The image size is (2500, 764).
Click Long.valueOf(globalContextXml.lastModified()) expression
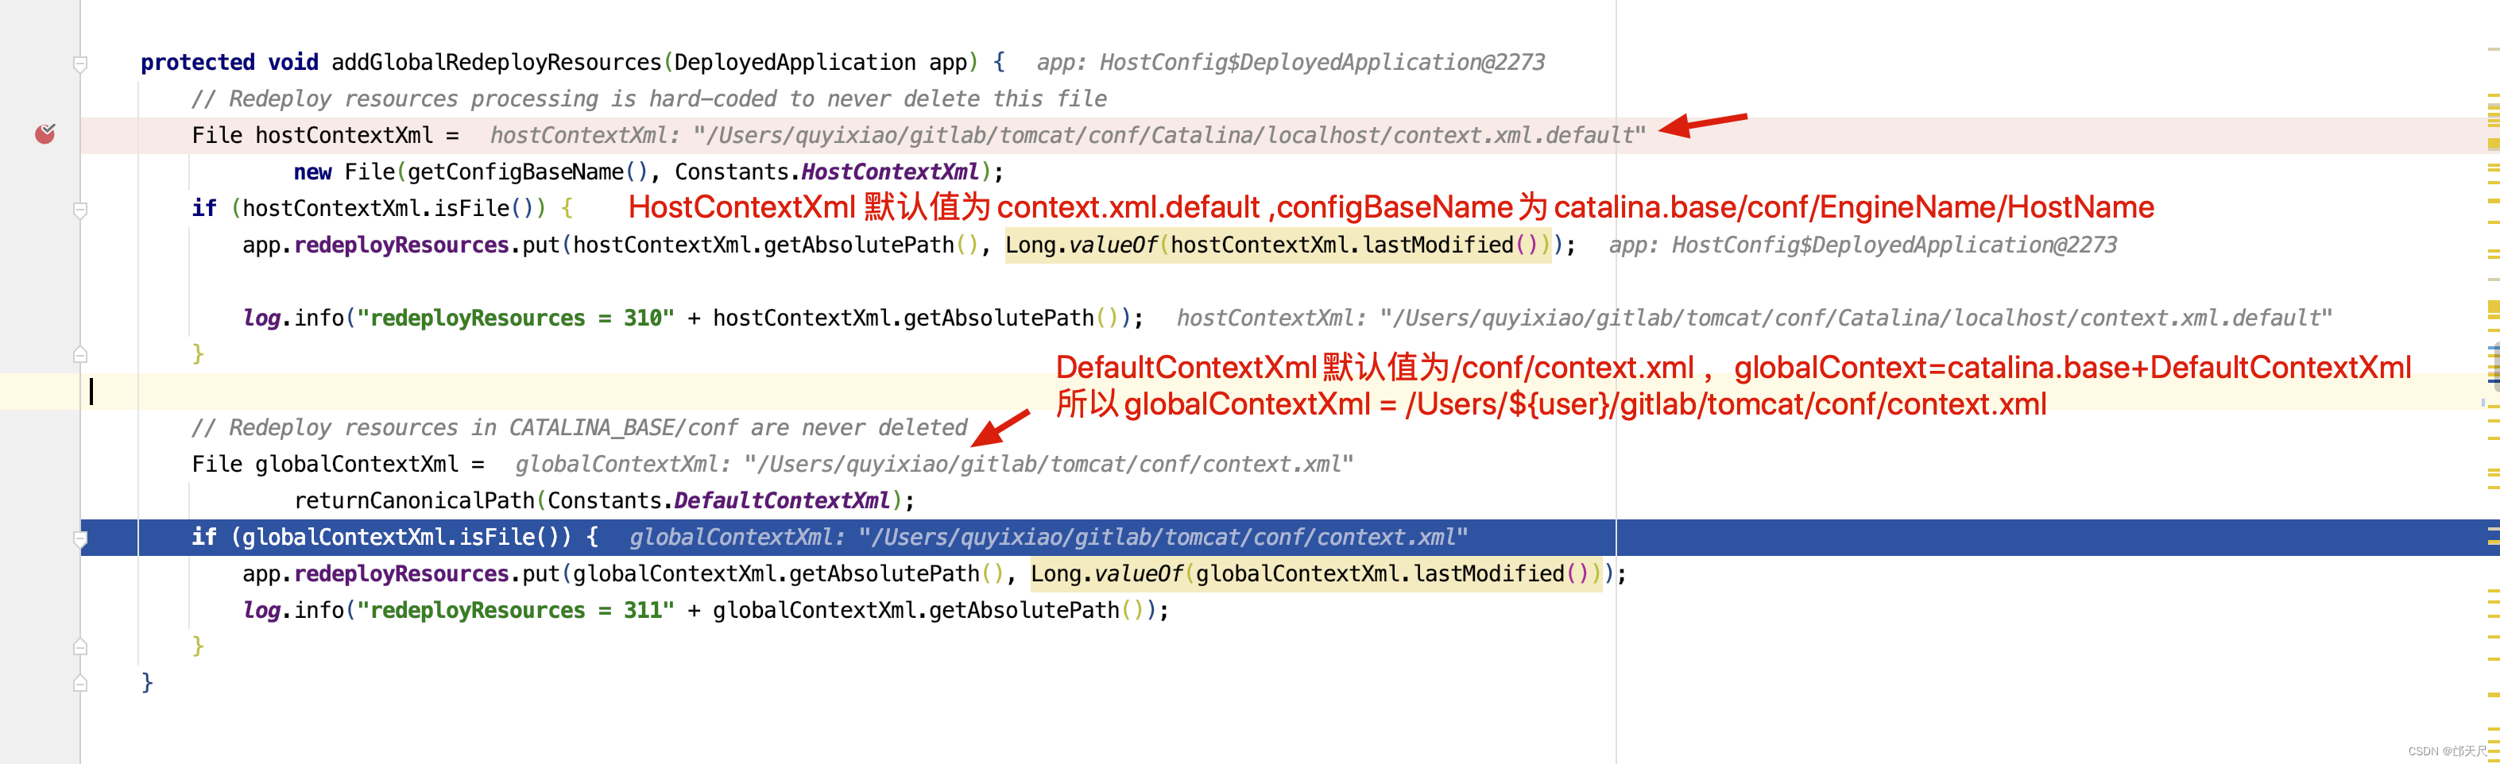tap(1316, 574)
